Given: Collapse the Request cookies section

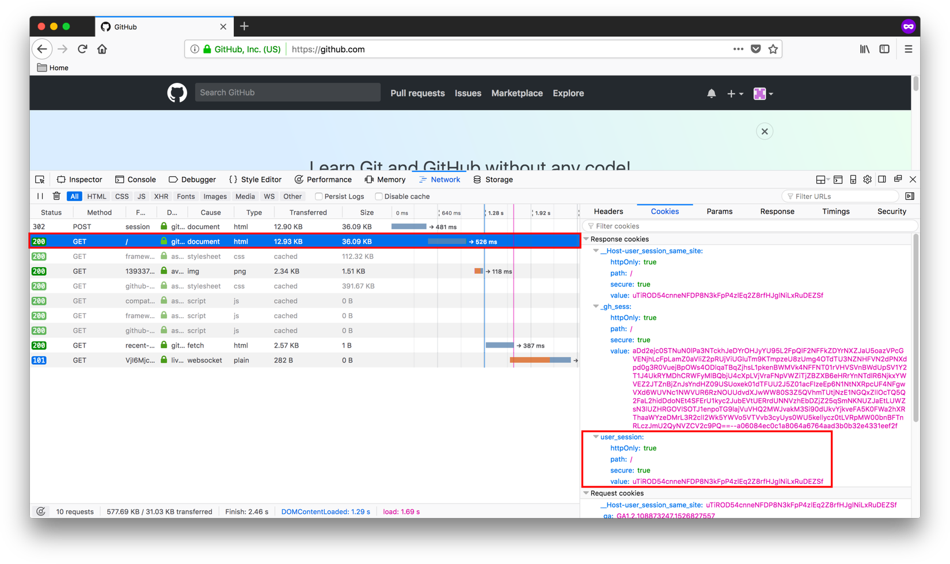Looking at the screenshot, I should (586, 493).
